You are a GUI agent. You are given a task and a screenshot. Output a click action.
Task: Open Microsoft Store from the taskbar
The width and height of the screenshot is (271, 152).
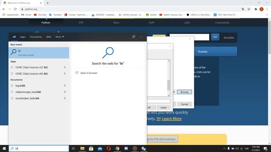(x=91, y=148)
